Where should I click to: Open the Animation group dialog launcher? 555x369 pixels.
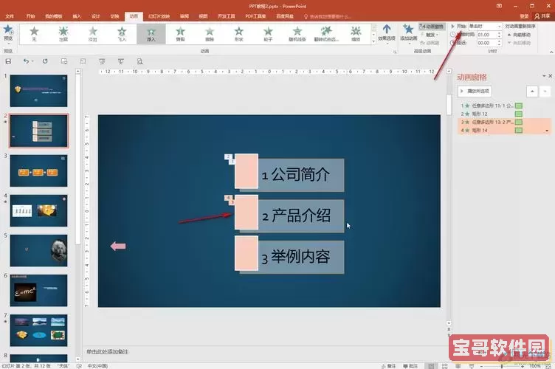pyautogui.click(x=395, y=52)
